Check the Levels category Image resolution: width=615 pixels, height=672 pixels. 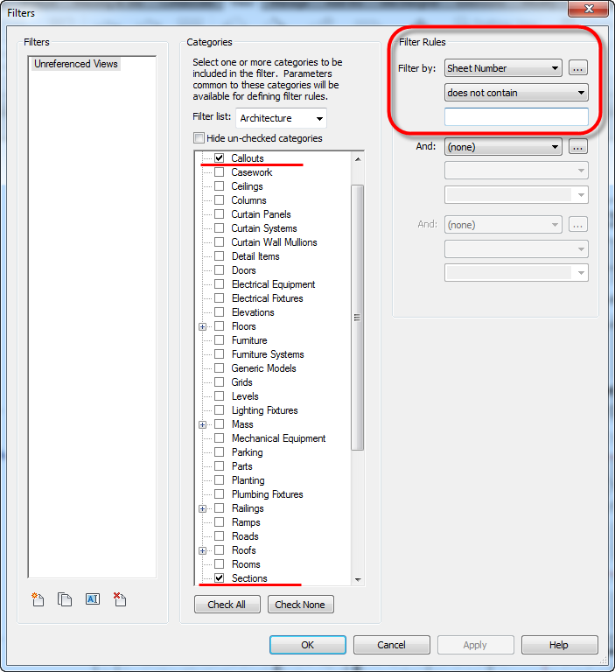(219, 396)
